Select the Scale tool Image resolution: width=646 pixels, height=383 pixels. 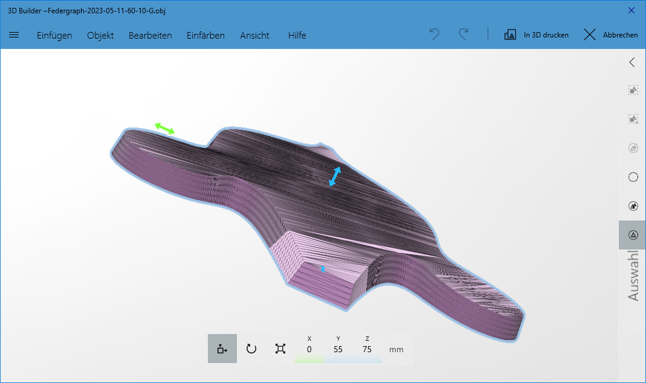click(280, 349)
